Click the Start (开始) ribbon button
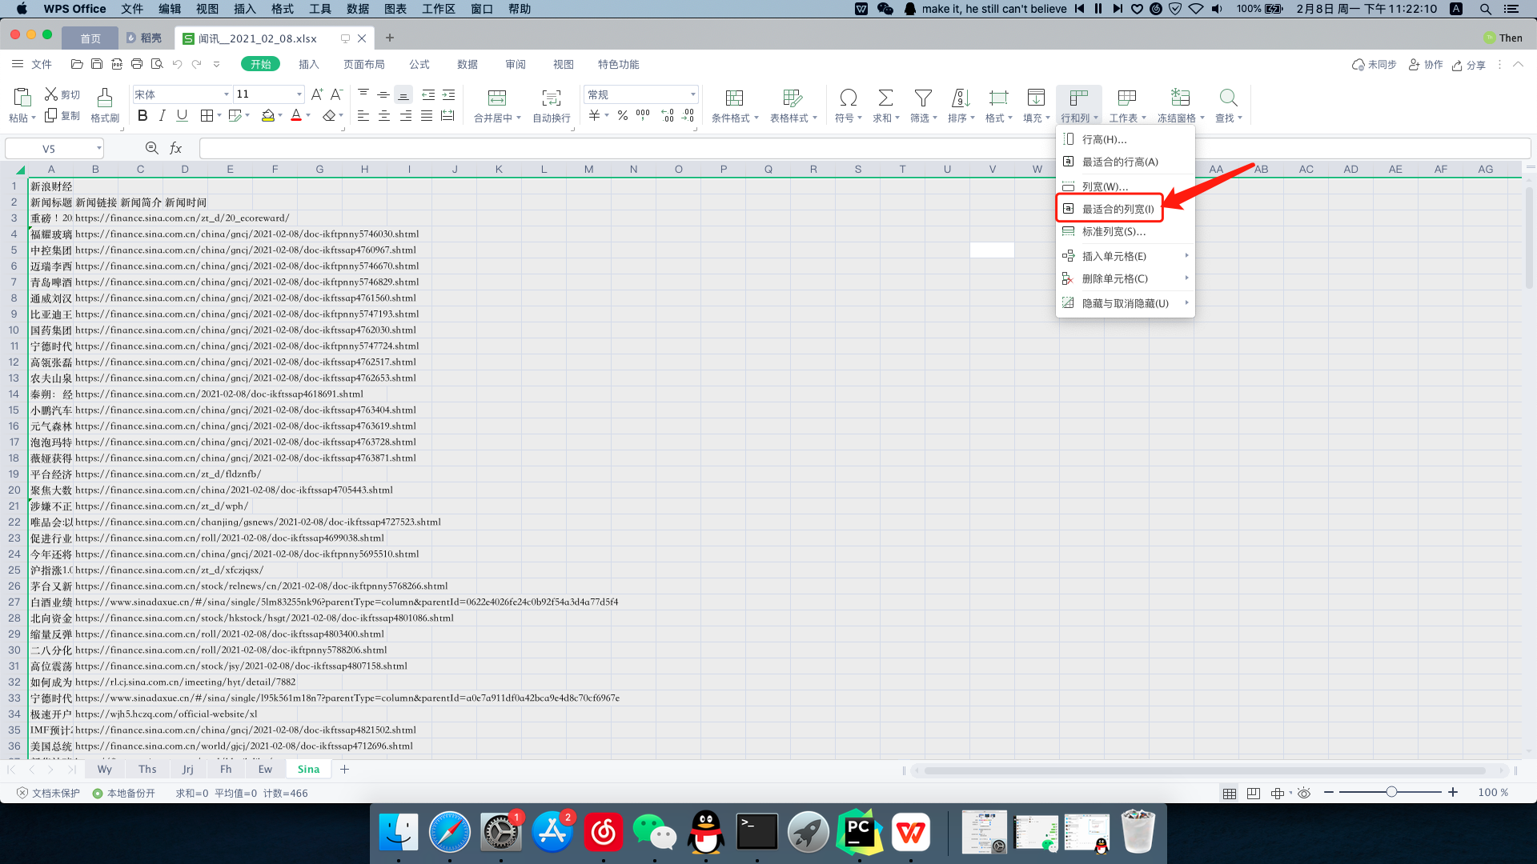Viewport: 1537px width, 864px height. (261, 64)
